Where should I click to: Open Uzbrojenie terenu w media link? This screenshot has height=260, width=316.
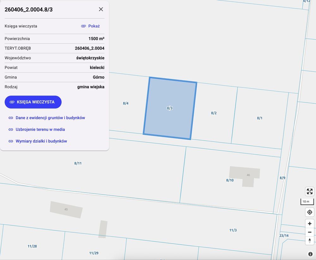coord(40,129)
